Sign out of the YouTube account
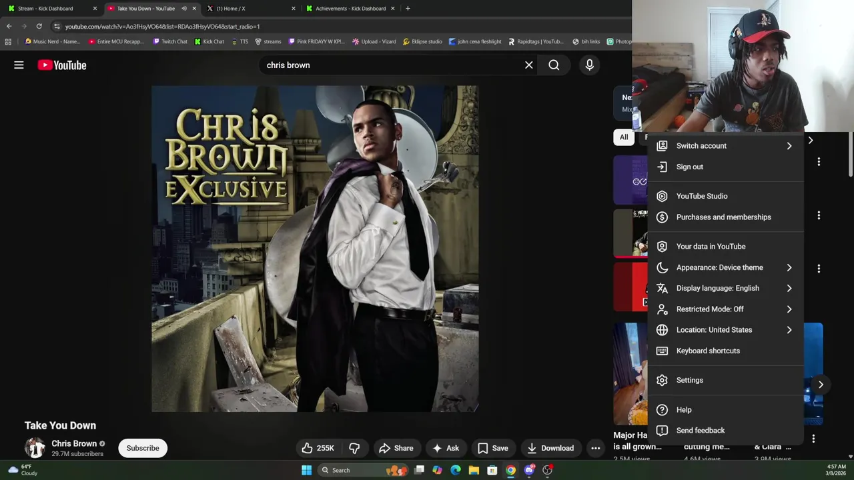 pos(725,167)
